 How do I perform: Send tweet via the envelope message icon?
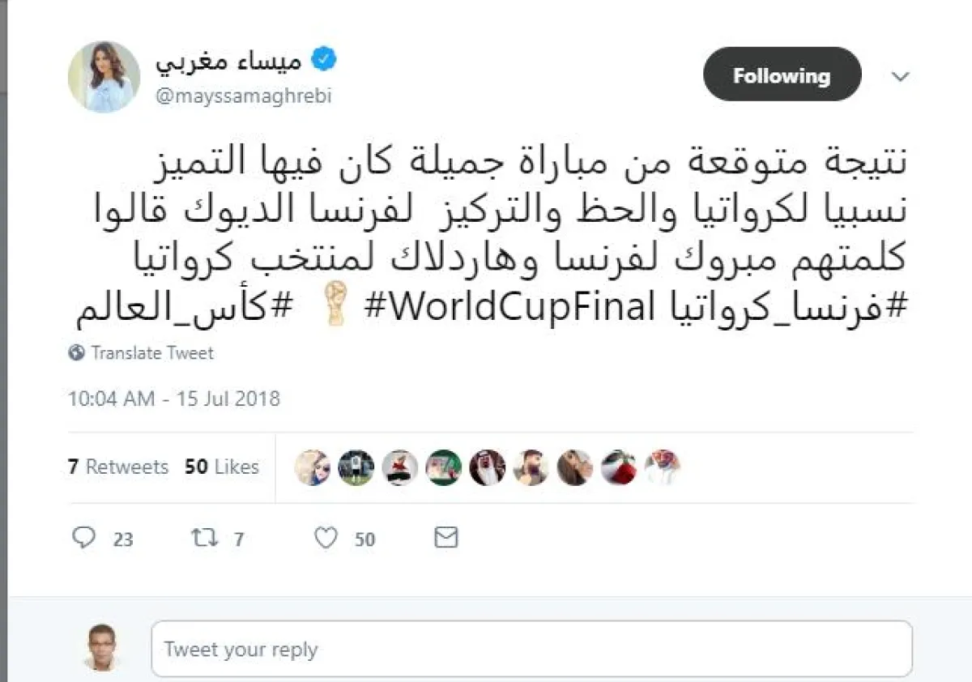[x=446, y=537]
